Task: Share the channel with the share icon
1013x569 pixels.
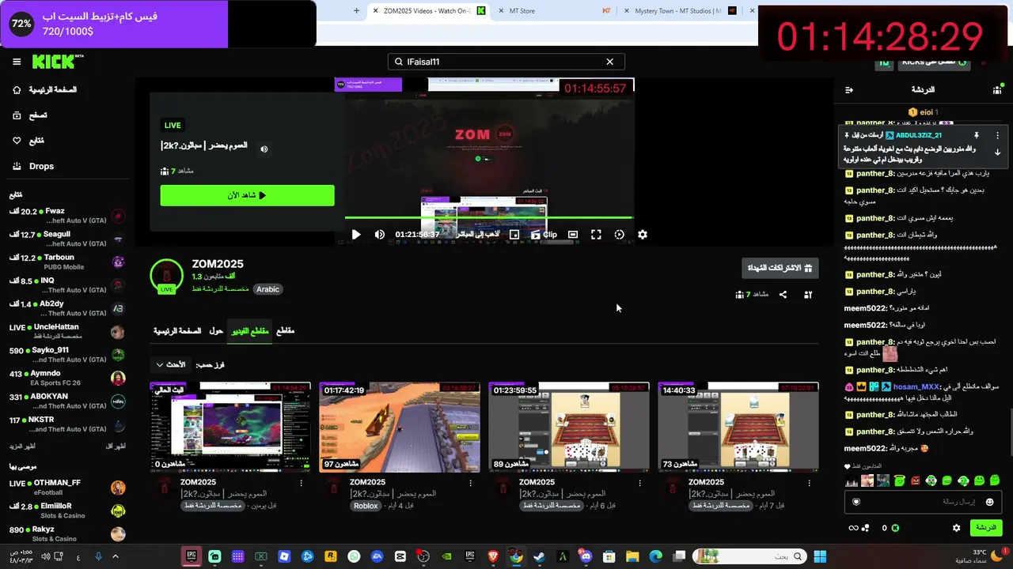Action: coord(783,294)
